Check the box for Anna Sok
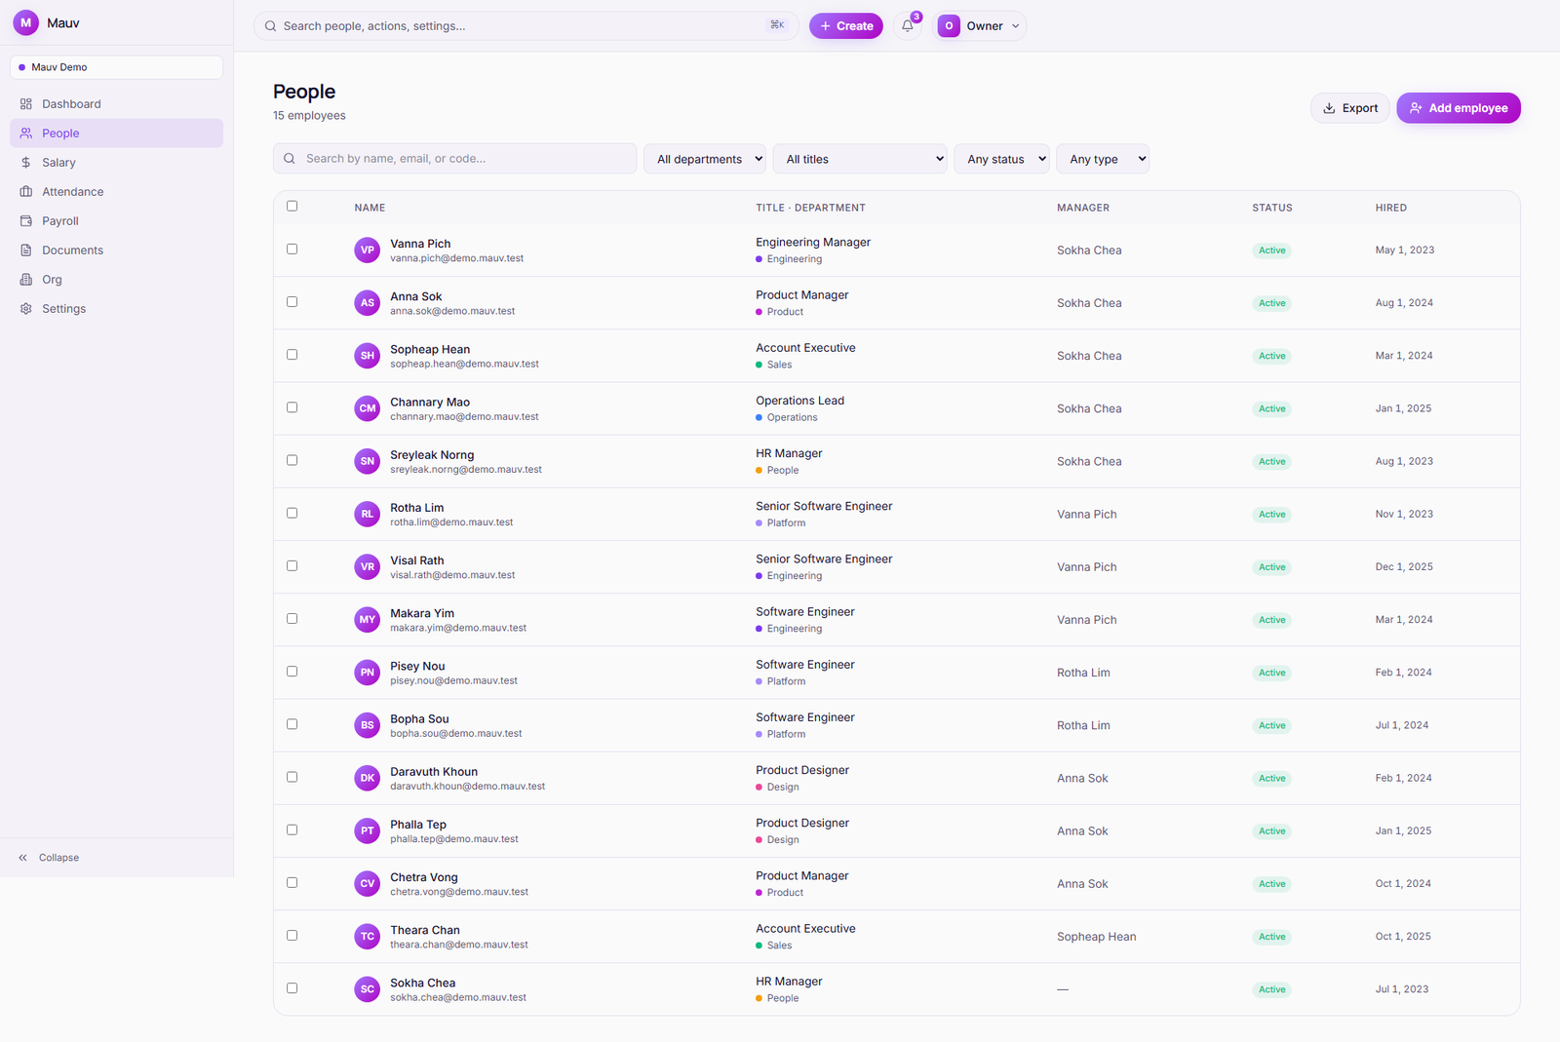This screenshot has width=1560, height=1042. point(292,302)
